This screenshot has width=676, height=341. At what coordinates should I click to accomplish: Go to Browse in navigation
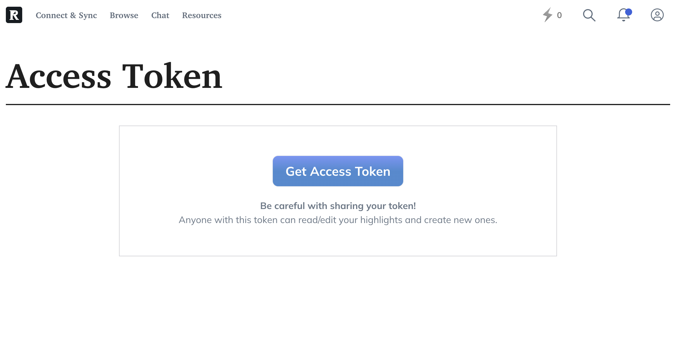pyautogui.click(x=124, y=15)
